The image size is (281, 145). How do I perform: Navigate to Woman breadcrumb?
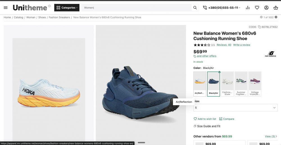31,17
